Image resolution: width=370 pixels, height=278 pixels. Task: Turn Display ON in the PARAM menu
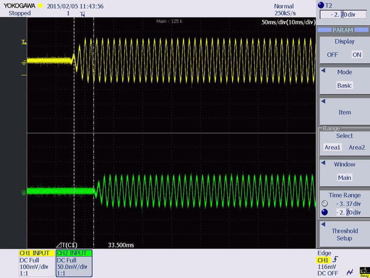(x=357, y=54)
